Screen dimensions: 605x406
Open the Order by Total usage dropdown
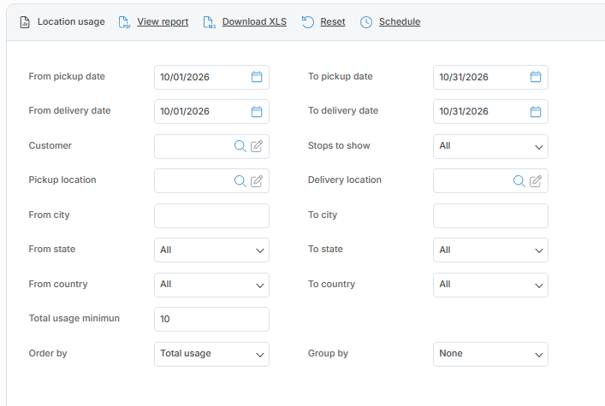(x=211, y=355)
